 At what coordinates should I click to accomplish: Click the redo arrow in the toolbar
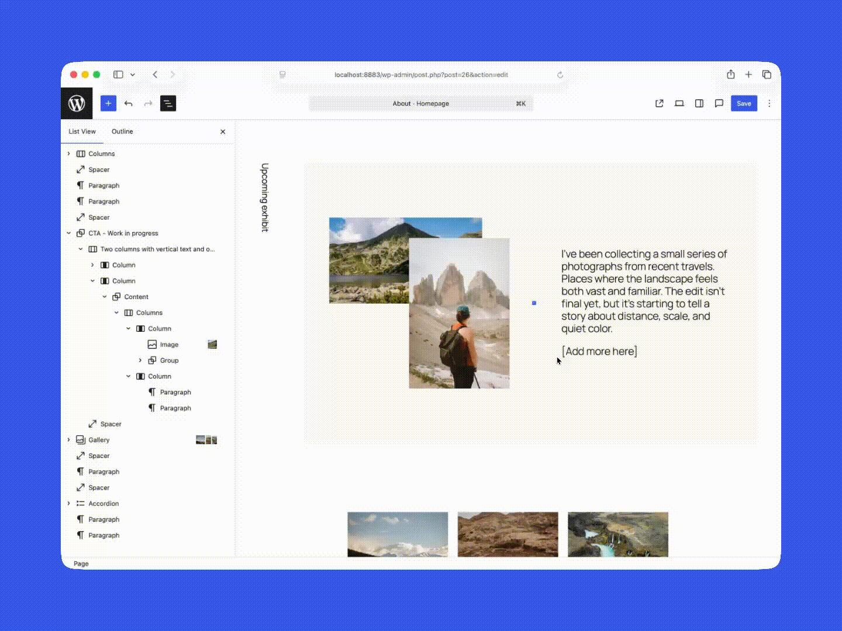pyautogui.click(x=148, y=103)
